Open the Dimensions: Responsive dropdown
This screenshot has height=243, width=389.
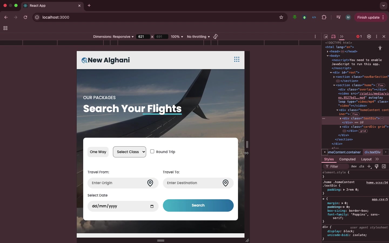coord(113,37)
